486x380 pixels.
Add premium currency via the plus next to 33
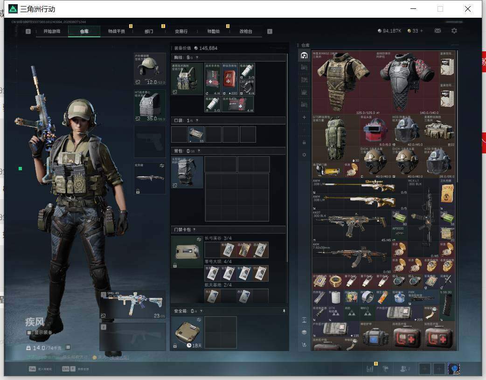coord(422,31)
